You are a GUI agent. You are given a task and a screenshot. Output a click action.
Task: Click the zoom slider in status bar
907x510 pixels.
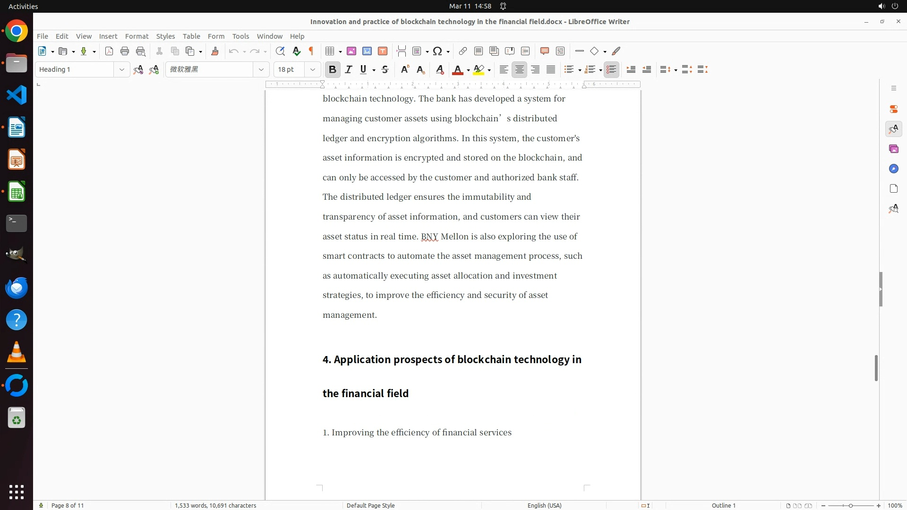point(850,505)
